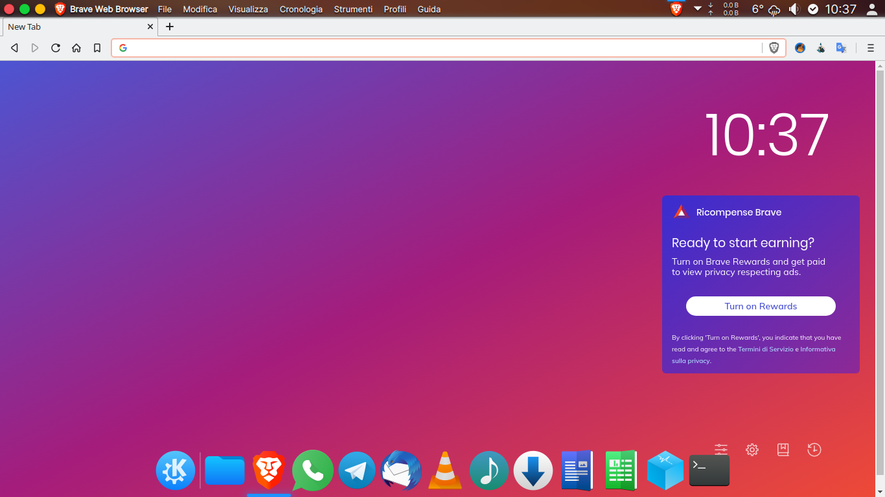
Task: Open the checkmark notifications indicator
Action: [x=813, y=9]
